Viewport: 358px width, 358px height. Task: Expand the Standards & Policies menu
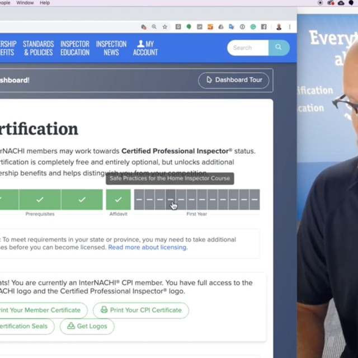[x=39, y=48]
